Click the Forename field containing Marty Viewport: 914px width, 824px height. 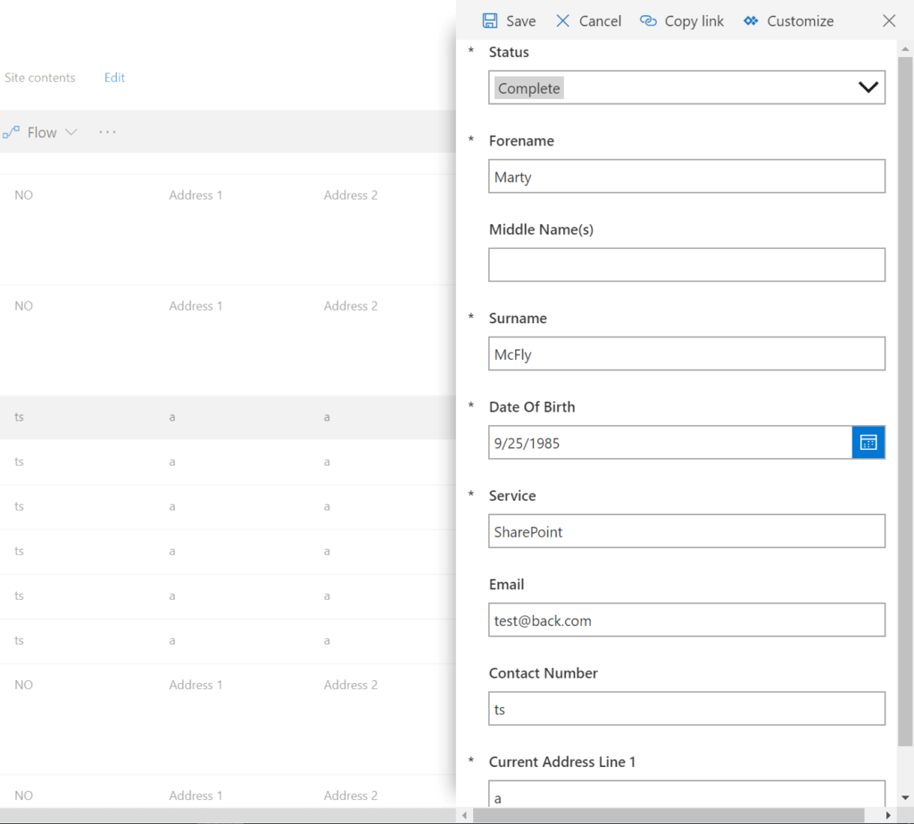pos(685,176)
